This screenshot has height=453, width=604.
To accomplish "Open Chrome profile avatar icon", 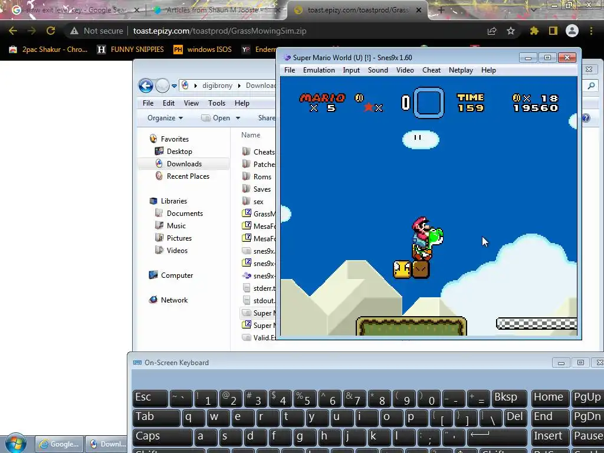I will (572, 31).
